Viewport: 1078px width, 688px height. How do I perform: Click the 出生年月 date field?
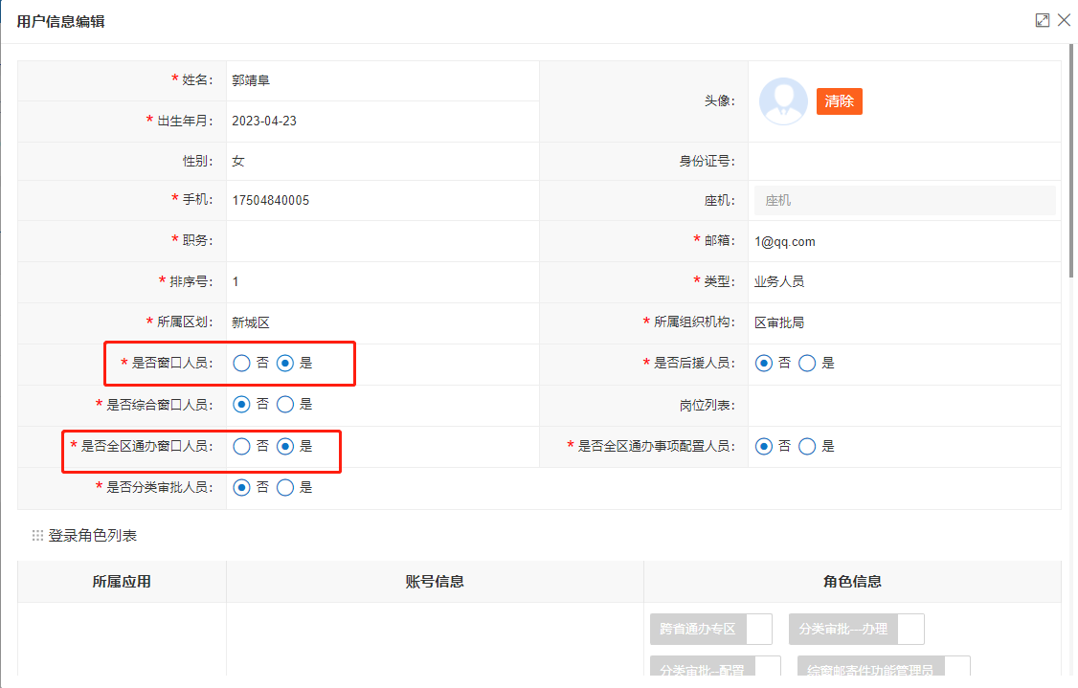click(x=382, y=122)
